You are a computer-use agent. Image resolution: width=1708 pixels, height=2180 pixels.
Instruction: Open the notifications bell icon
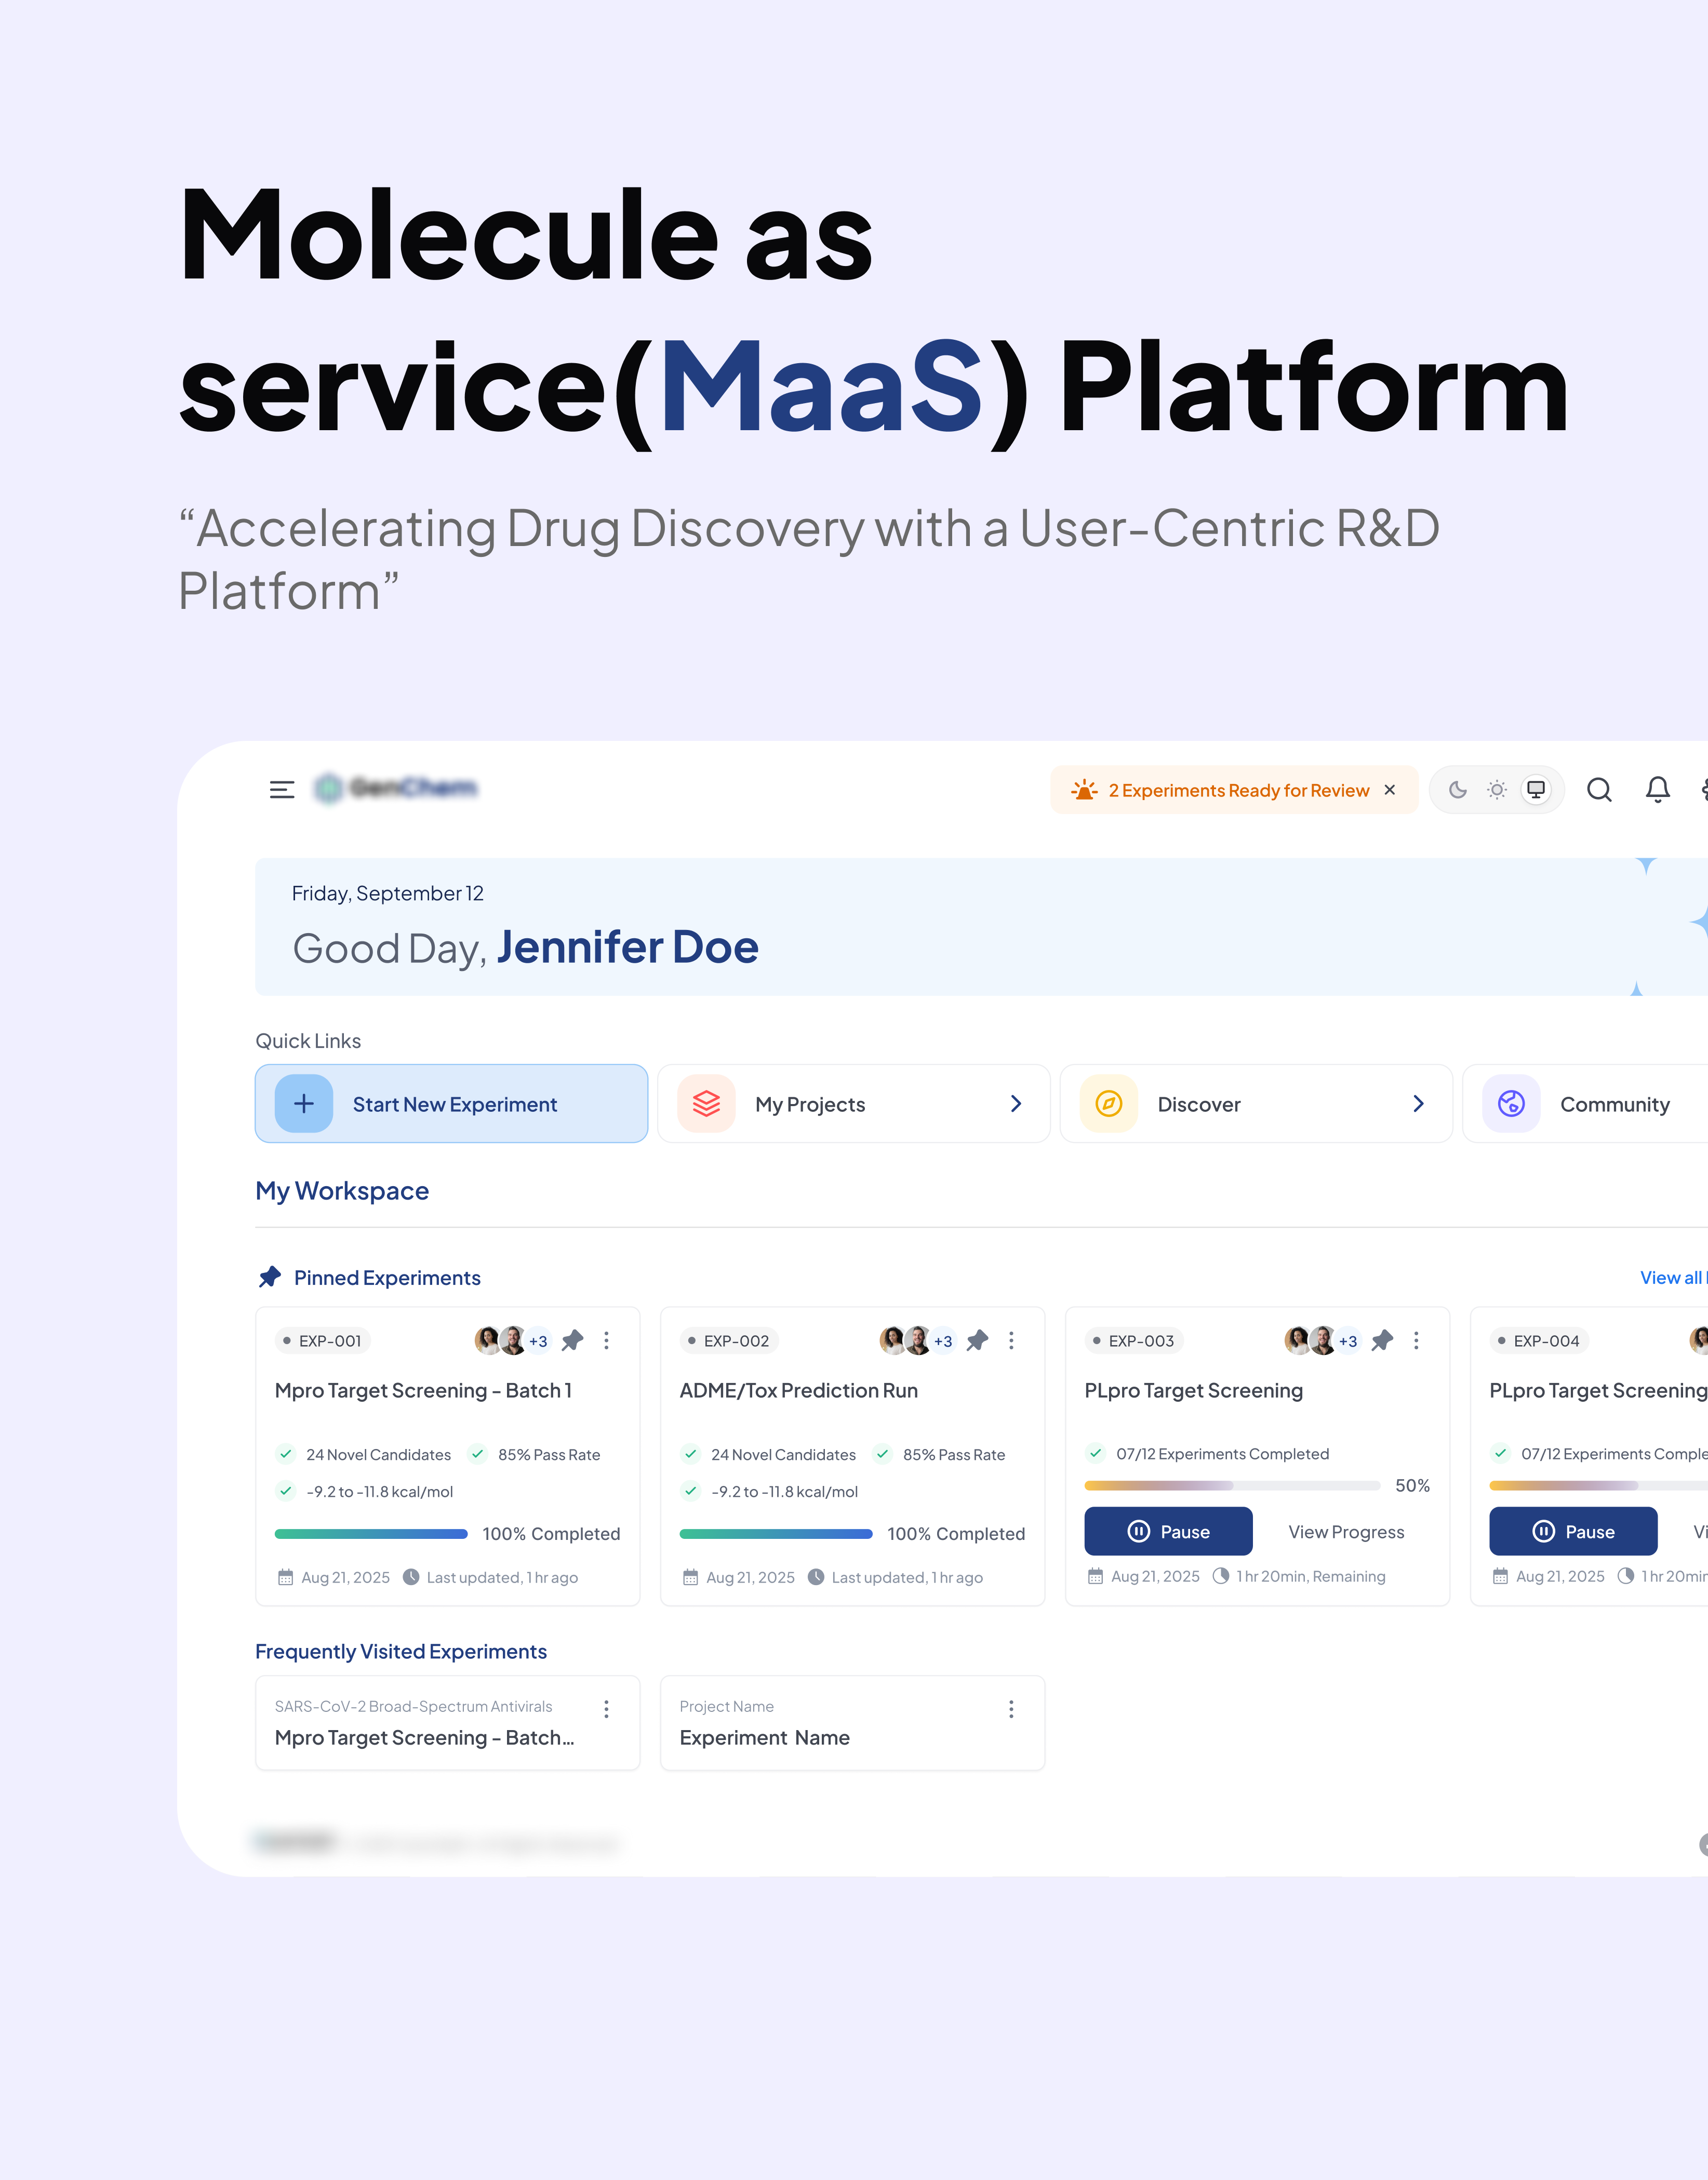click(1657, 790)
